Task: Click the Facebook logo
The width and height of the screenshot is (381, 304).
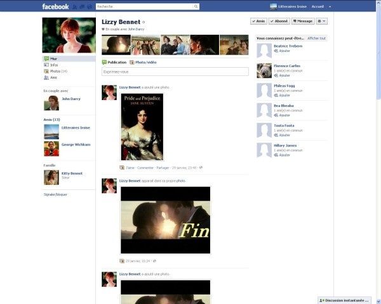Action: point(55,6)
